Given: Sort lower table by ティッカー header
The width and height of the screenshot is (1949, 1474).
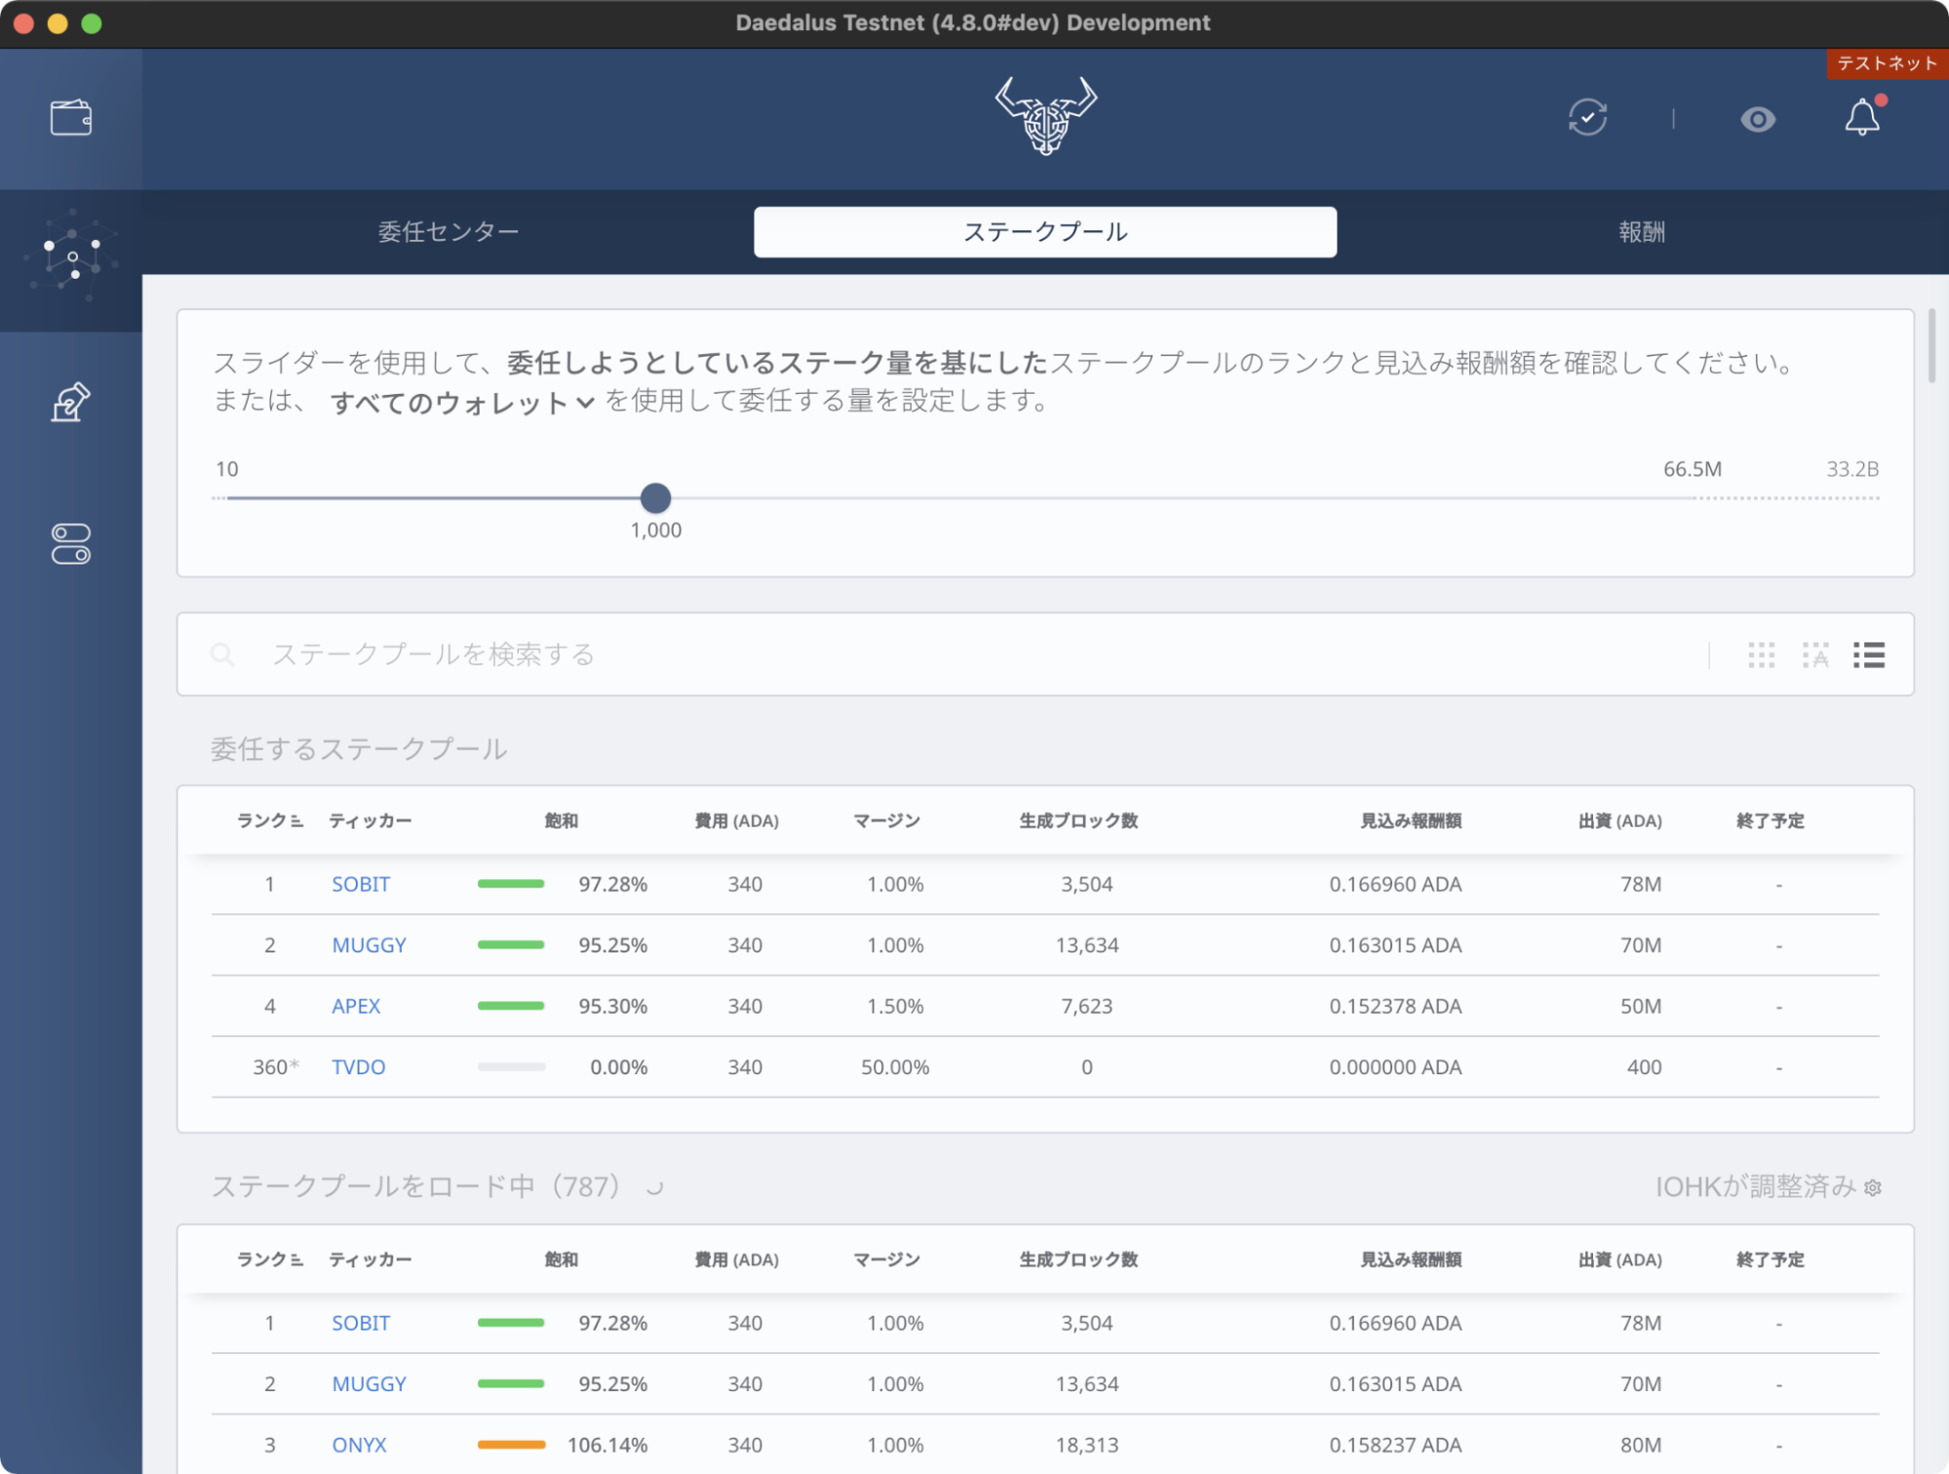Looking at the screenshot, I should point(370,1260).
